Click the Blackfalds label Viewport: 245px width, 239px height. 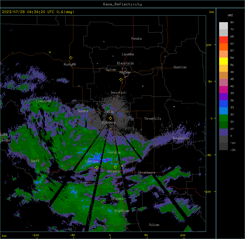coord(125,63)
